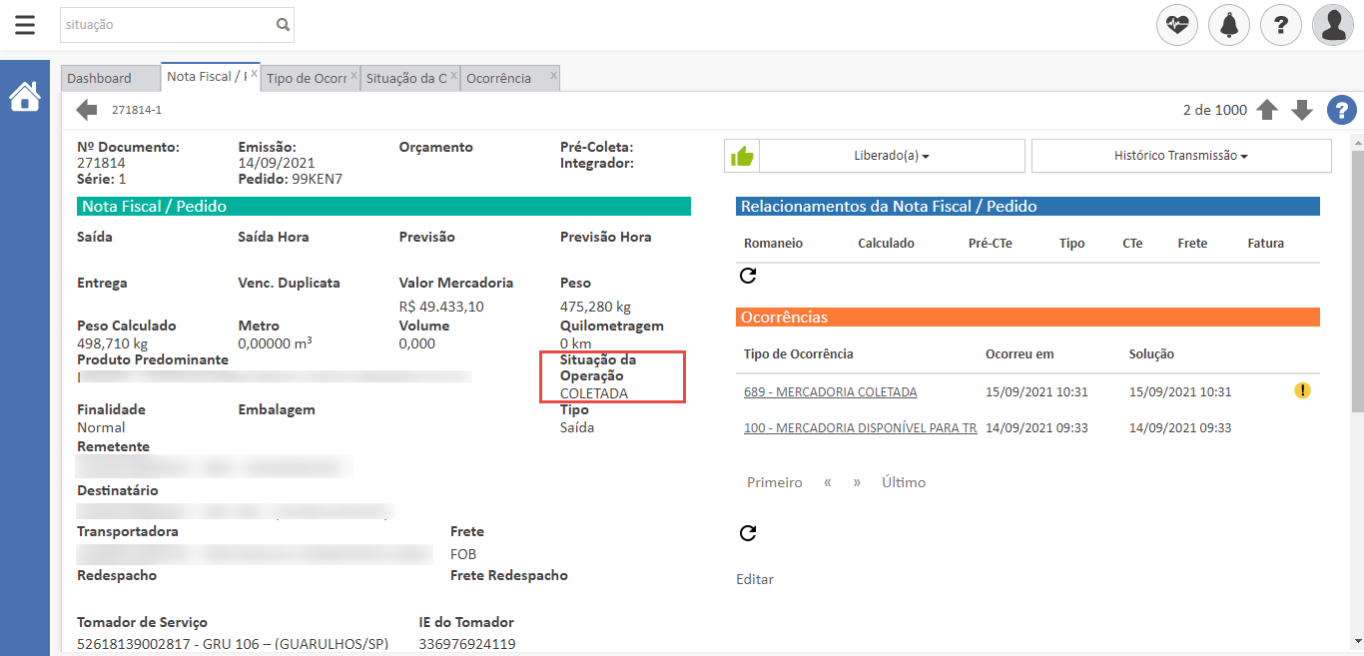This screenshot has width=1364, height=656.
Task: Navigate to previous record with up arrow
Action: 1267,110
